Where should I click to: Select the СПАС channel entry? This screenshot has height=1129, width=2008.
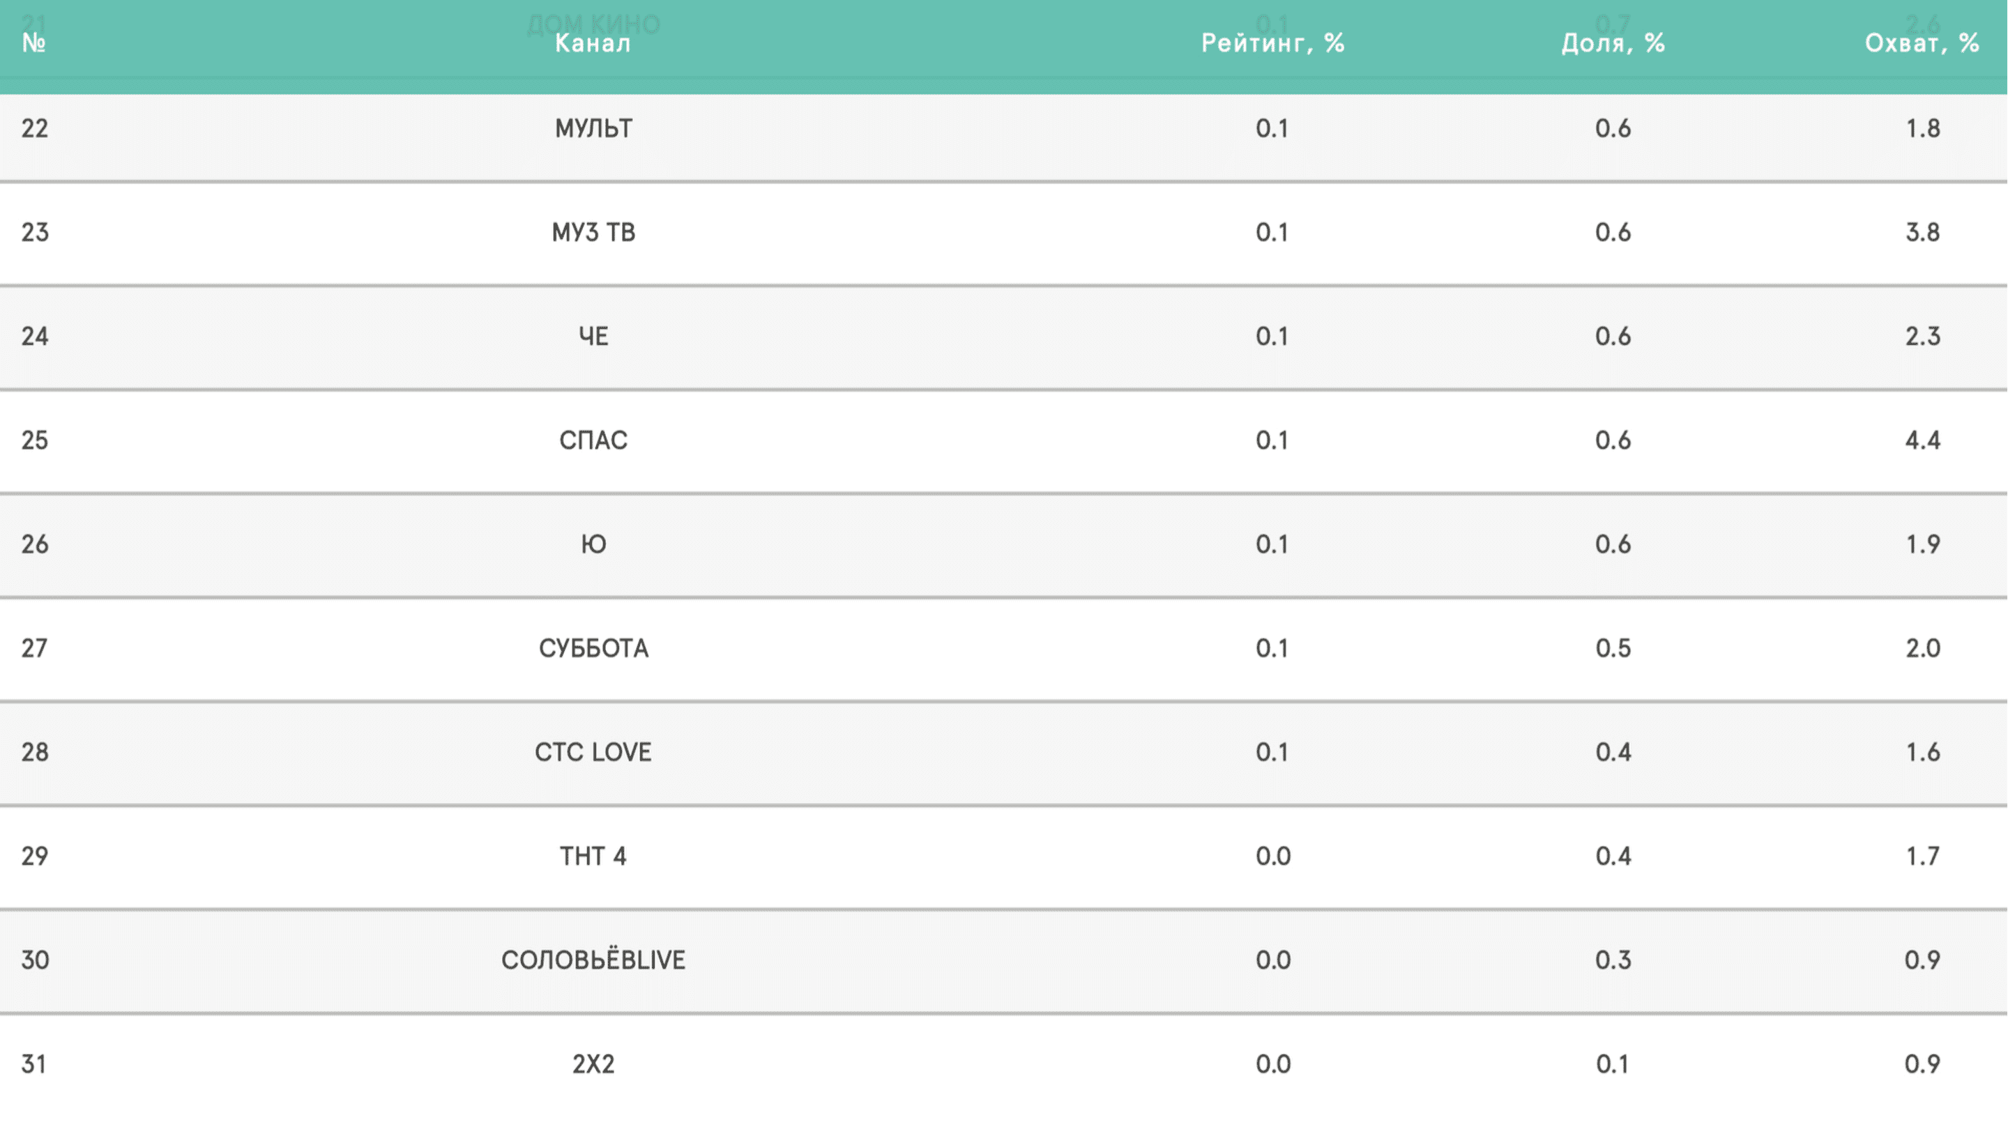coord(593,440)
